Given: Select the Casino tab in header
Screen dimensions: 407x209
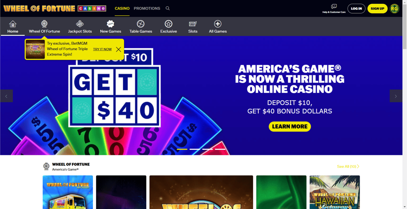Looking at the screenshot, I should tap(122, 8).
